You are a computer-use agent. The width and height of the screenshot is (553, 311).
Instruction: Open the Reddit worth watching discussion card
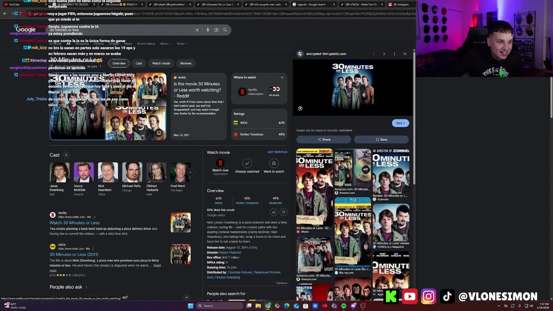[198, 107]
